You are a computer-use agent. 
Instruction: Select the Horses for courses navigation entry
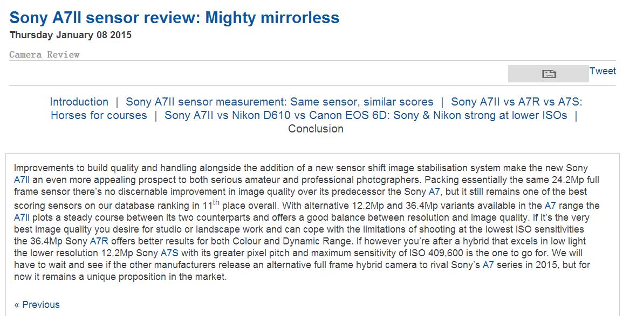coord(98,115)
